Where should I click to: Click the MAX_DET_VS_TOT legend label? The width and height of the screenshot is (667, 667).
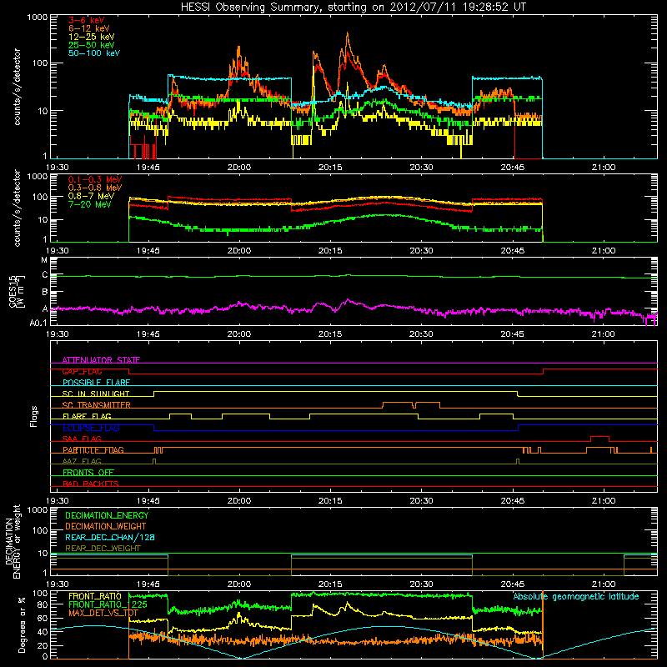coord(103,613)
